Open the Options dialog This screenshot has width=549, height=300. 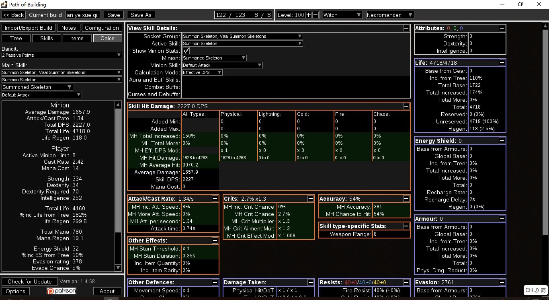coord(16,291)
